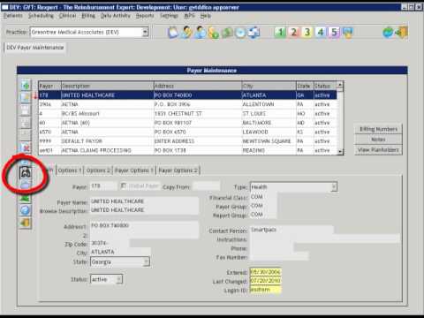This screenshot has height=318, width=424.
Task: Open the Settings menu
Action: (169, 16)
